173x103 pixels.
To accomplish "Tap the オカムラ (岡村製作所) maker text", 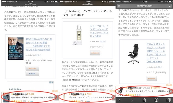I will [x=156, y=72].
